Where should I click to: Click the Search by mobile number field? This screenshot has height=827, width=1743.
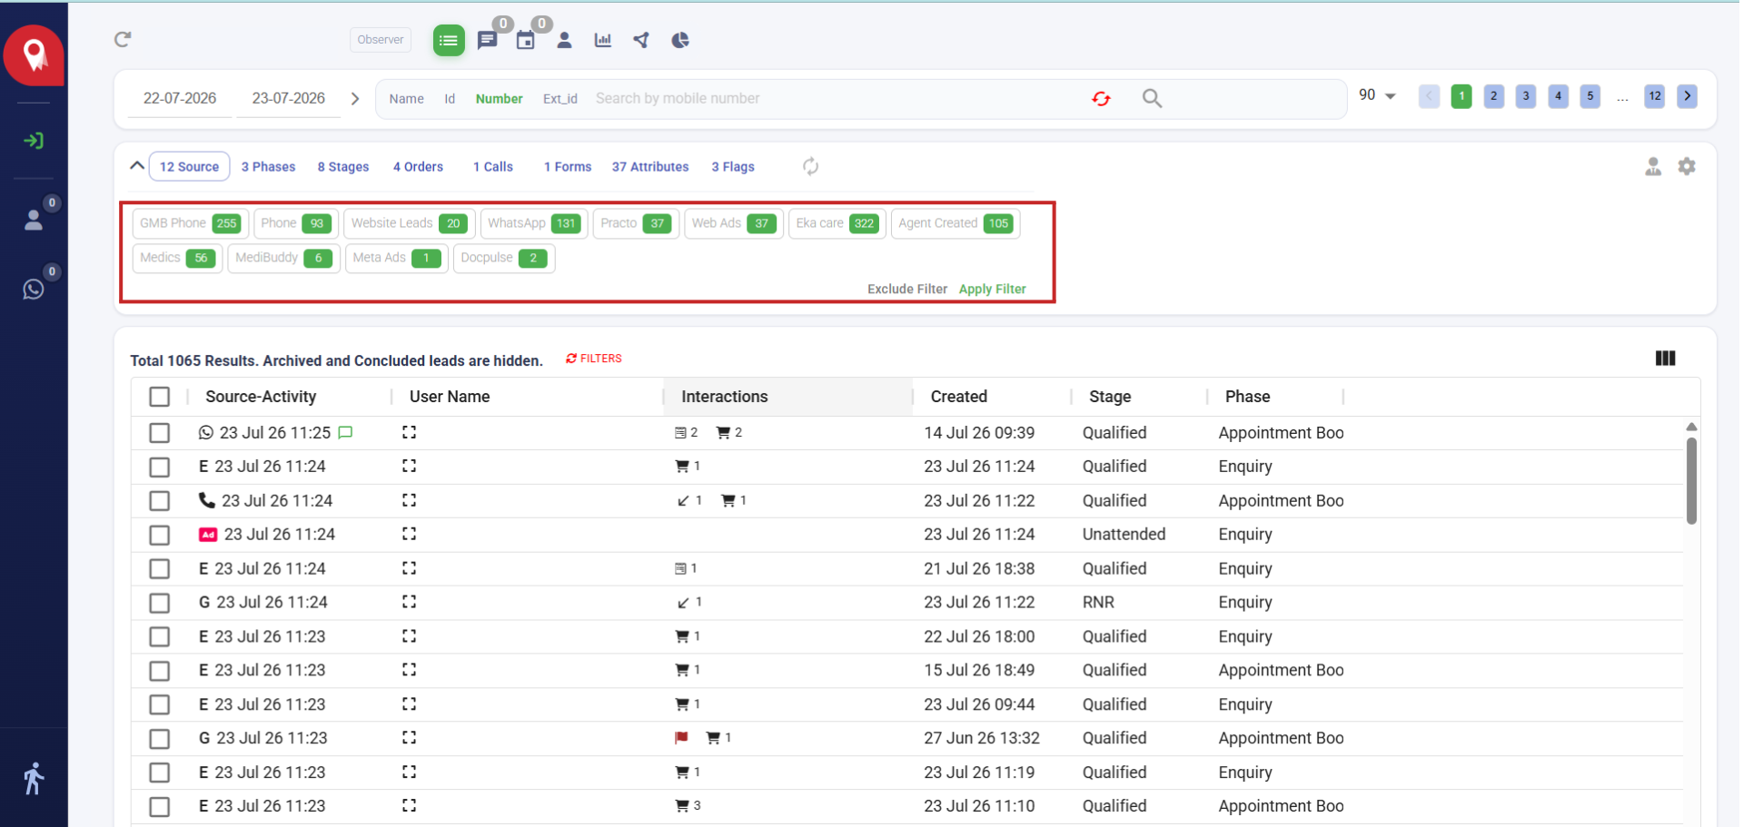[836, 98]
